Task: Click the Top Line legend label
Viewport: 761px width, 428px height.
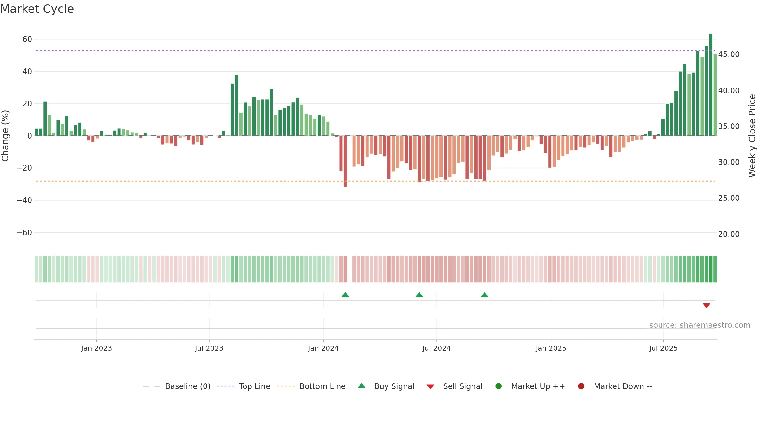Action: (x=255, y=386)
